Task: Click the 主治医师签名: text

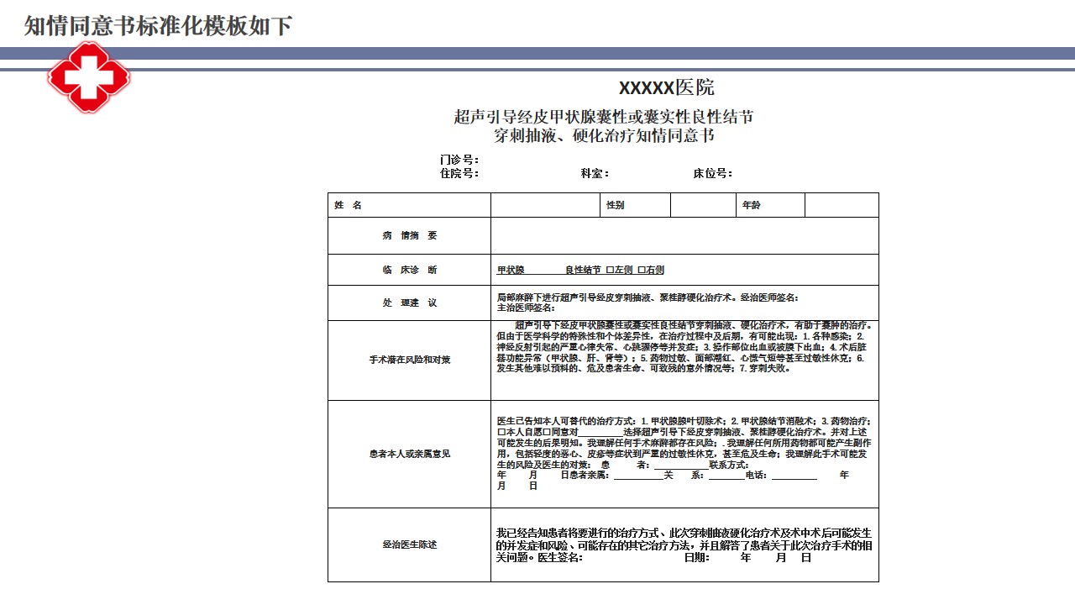Action: 526,308
